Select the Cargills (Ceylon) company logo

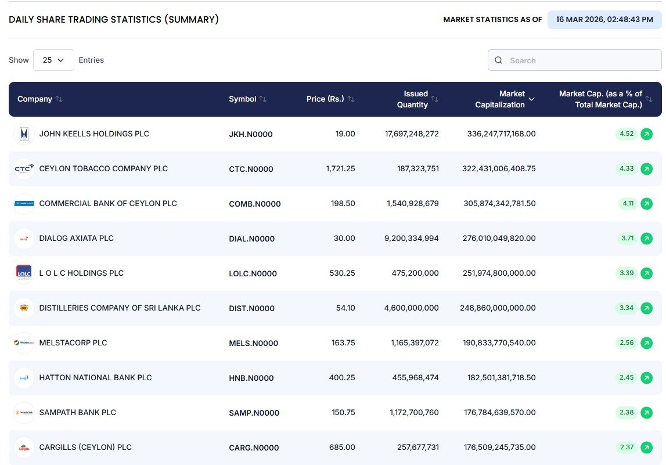pos(23,447)
